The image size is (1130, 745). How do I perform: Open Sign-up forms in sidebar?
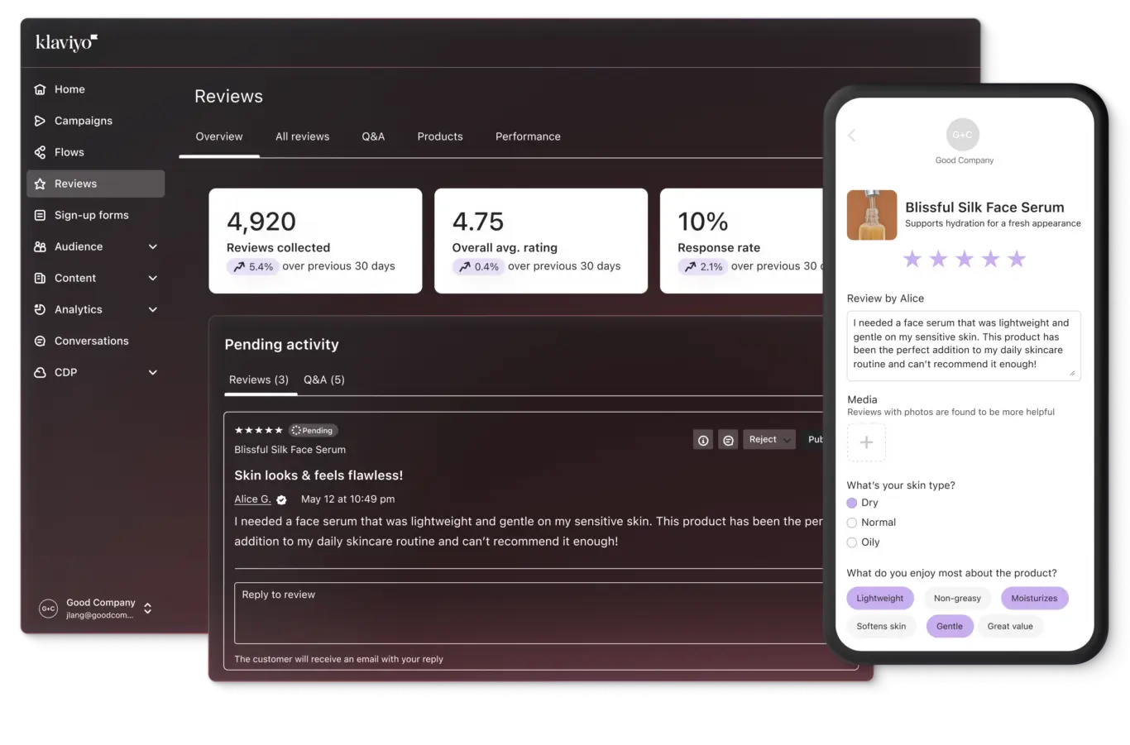pyautogui.click(x=92, y=215)
